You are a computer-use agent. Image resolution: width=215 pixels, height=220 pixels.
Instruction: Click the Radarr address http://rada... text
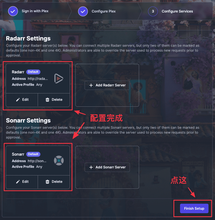tap(38, 78)
